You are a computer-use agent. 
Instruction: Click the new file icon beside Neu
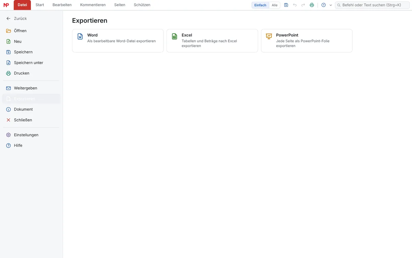coord(9,42)
